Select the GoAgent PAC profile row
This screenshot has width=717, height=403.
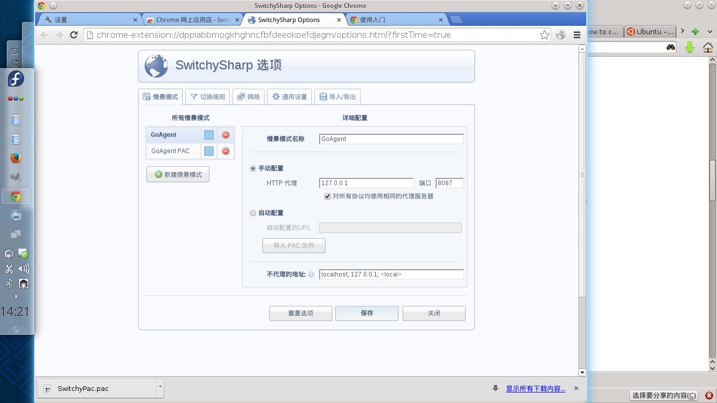(173, 151)
